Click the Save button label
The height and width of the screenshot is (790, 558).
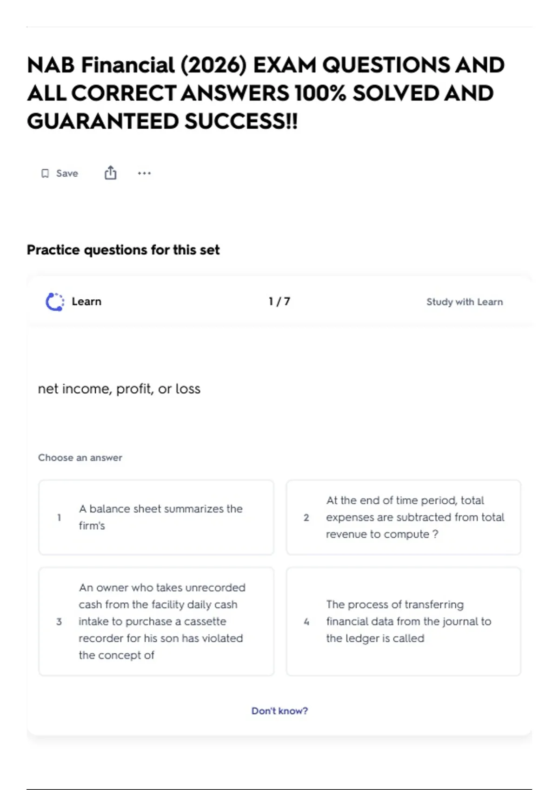pos(67,173)
